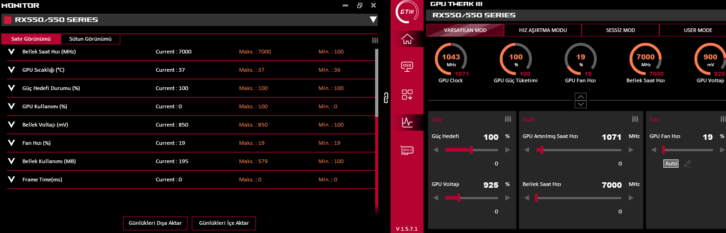Click the Monitor list vertical scrollbar
726x233 pixels.
tap(376, 83)
